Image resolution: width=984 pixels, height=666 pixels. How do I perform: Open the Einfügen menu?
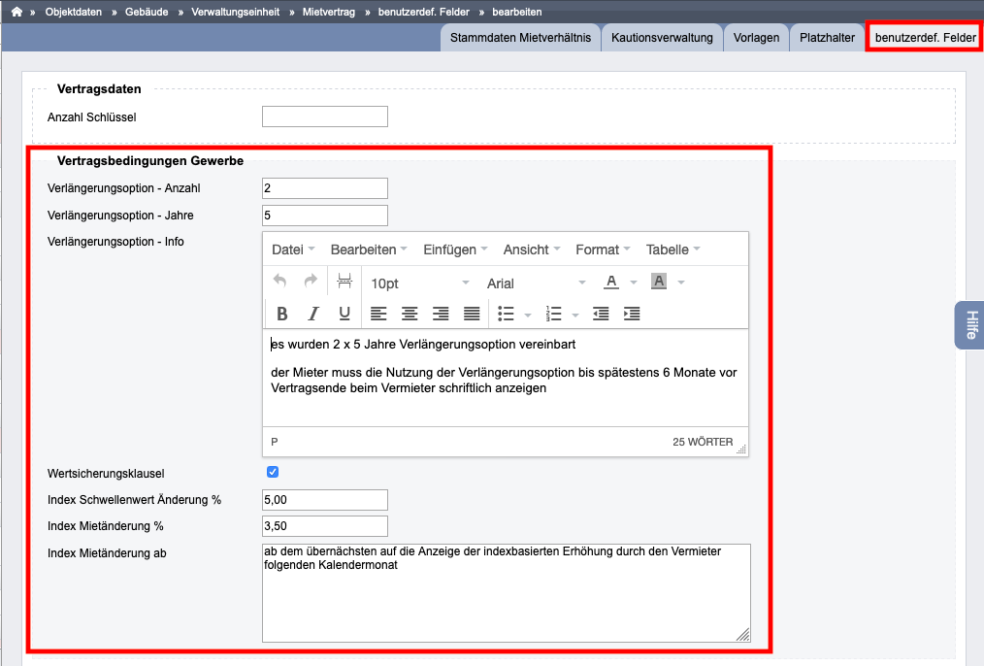455,250
